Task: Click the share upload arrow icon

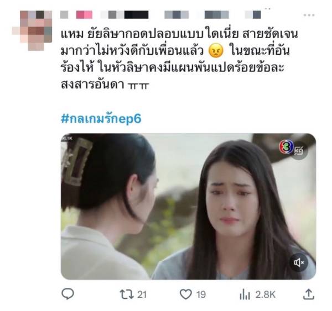Action: 309,294
